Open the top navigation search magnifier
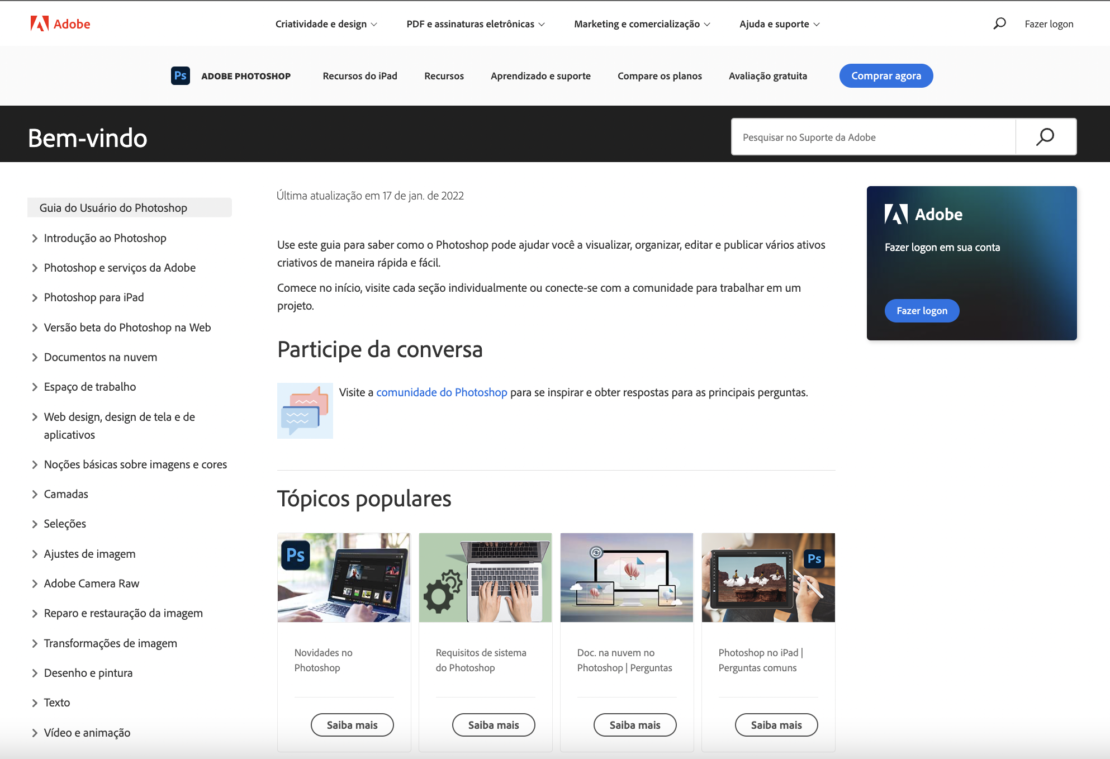Image resolution: width=1110 pixels, height=759 pixels. pyautogui.click(x=999, y=23)
